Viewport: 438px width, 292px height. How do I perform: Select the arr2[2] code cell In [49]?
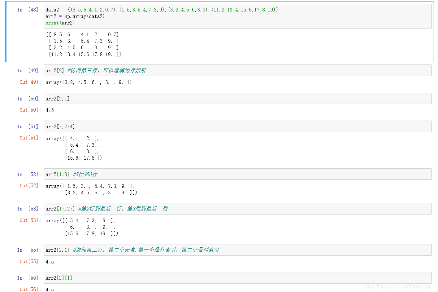coord(237,70)
